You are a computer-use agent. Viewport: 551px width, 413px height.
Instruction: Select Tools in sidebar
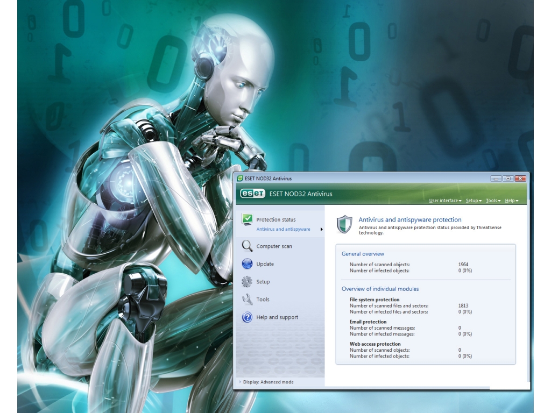click(x=263, y=299)
